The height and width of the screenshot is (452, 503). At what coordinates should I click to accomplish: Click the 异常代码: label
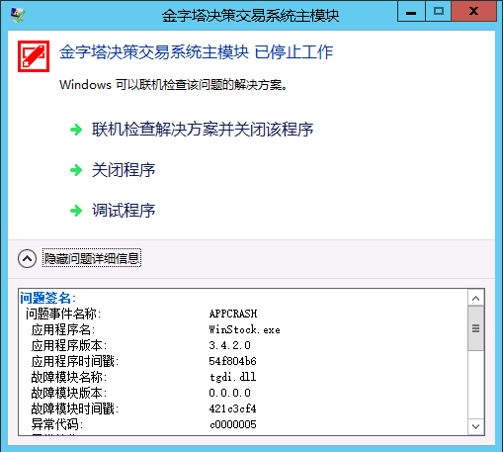point(57,424)
